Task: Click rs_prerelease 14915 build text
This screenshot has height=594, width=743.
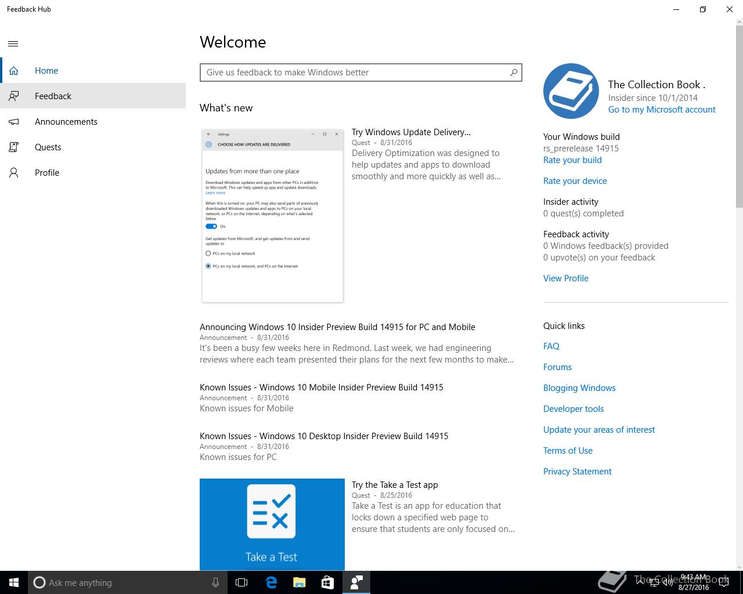Action: click(581, 148)
